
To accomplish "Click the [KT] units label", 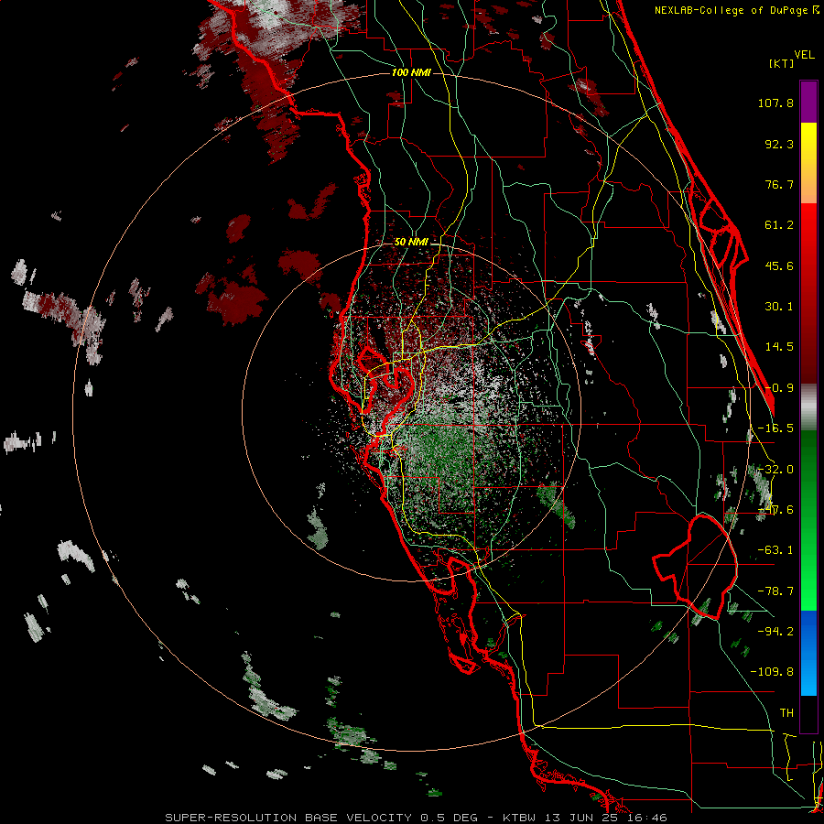I will (782, 63).
